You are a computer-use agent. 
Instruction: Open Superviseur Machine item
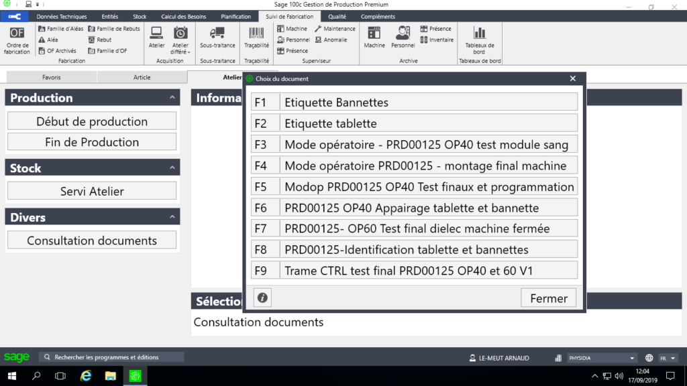pos(293,28)
